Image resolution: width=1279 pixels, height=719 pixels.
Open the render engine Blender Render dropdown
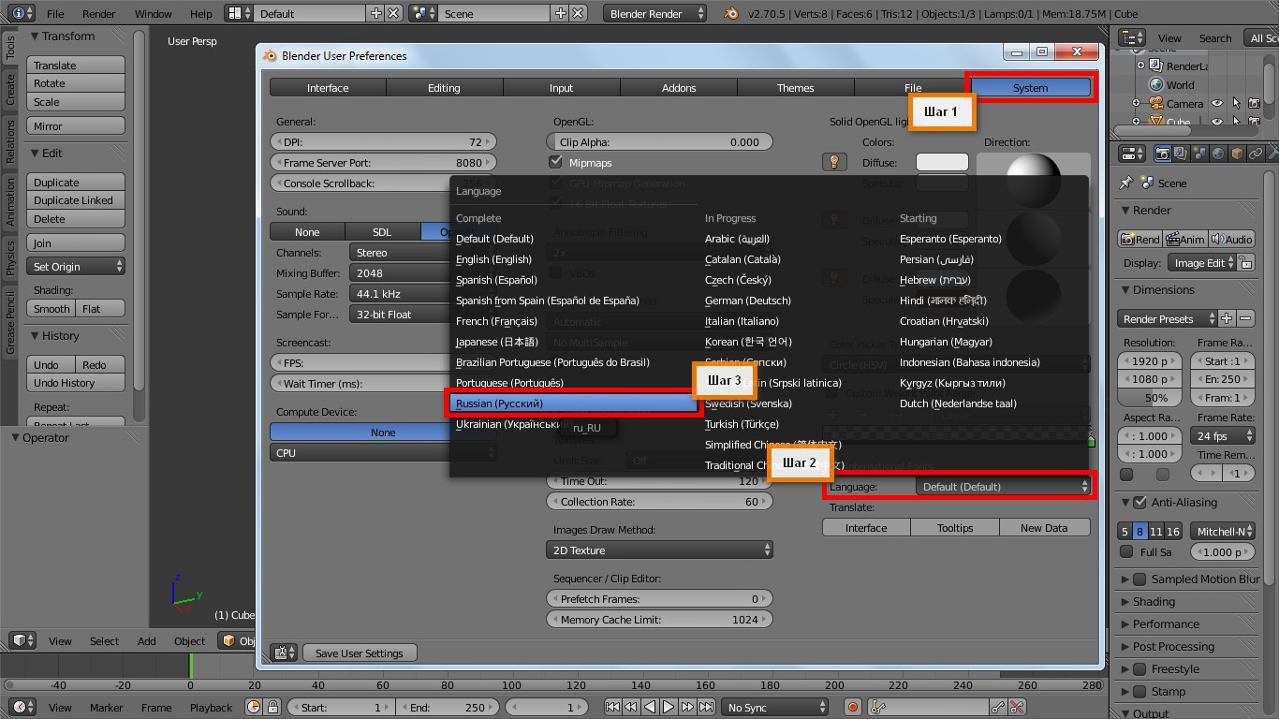pyautogui.click(x=655, y=13)
